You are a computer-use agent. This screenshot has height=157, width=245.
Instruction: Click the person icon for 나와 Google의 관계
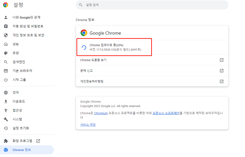tap(6, 17)
